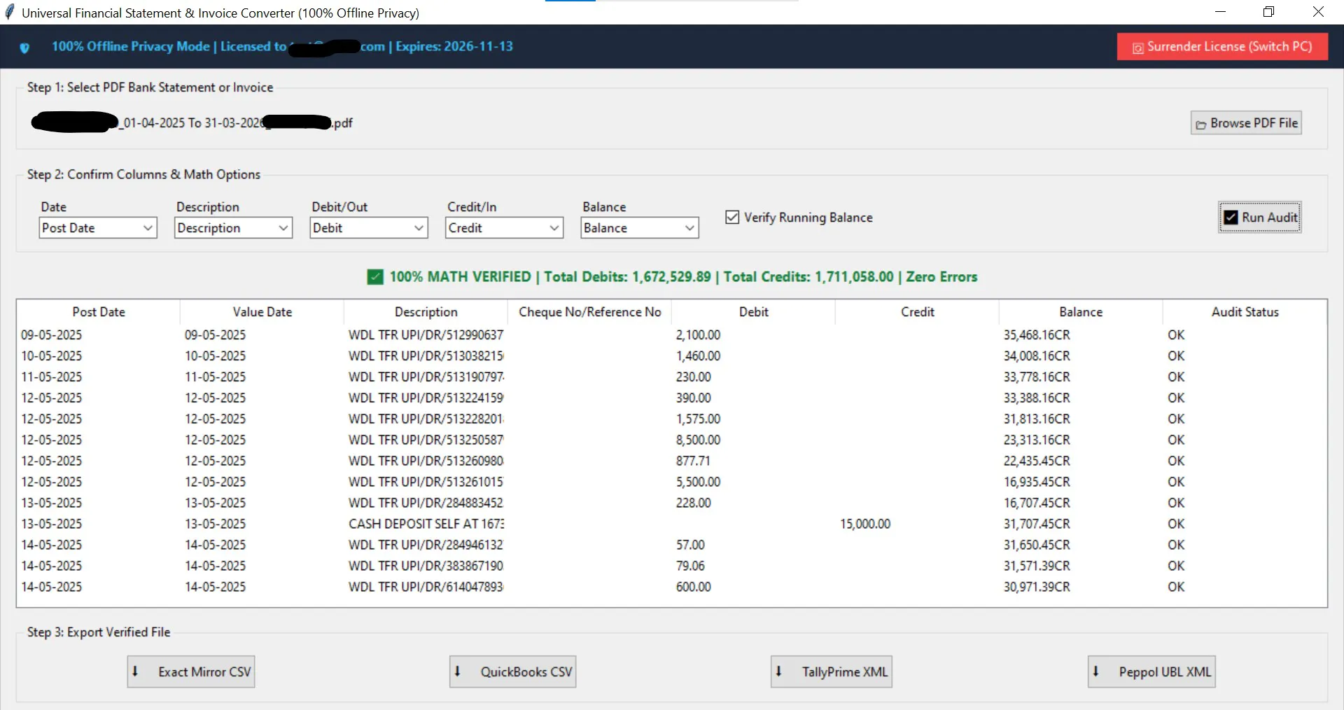Click the 15,000.00 credit value
Image resolution: width=1344 pixels, height=710 pixels.
tap(865, 524)
